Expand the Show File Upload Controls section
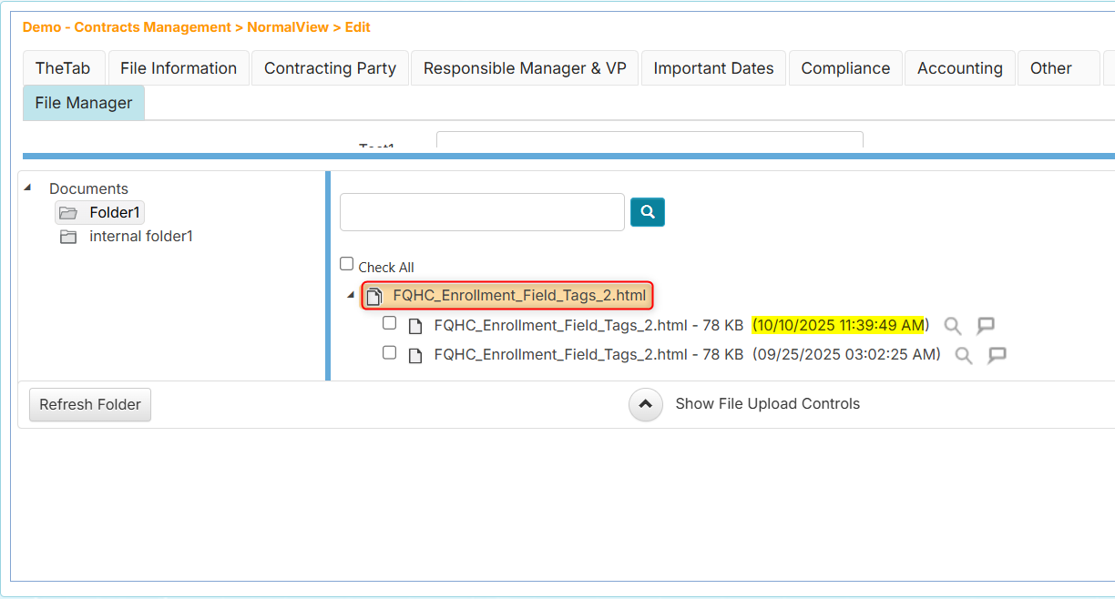Screen dimensions: 1115x599 coord(646,404)
